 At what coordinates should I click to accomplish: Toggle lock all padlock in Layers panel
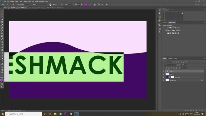pyautogui.click(x=176, y=68)
